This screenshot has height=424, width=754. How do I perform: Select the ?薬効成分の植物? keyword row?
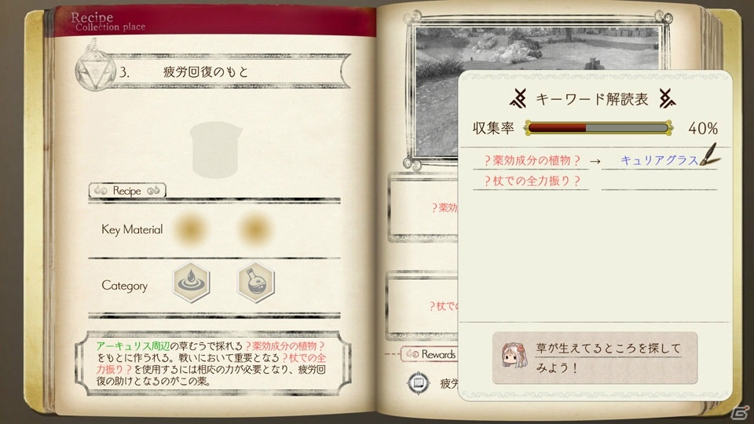tap(531, 160)
